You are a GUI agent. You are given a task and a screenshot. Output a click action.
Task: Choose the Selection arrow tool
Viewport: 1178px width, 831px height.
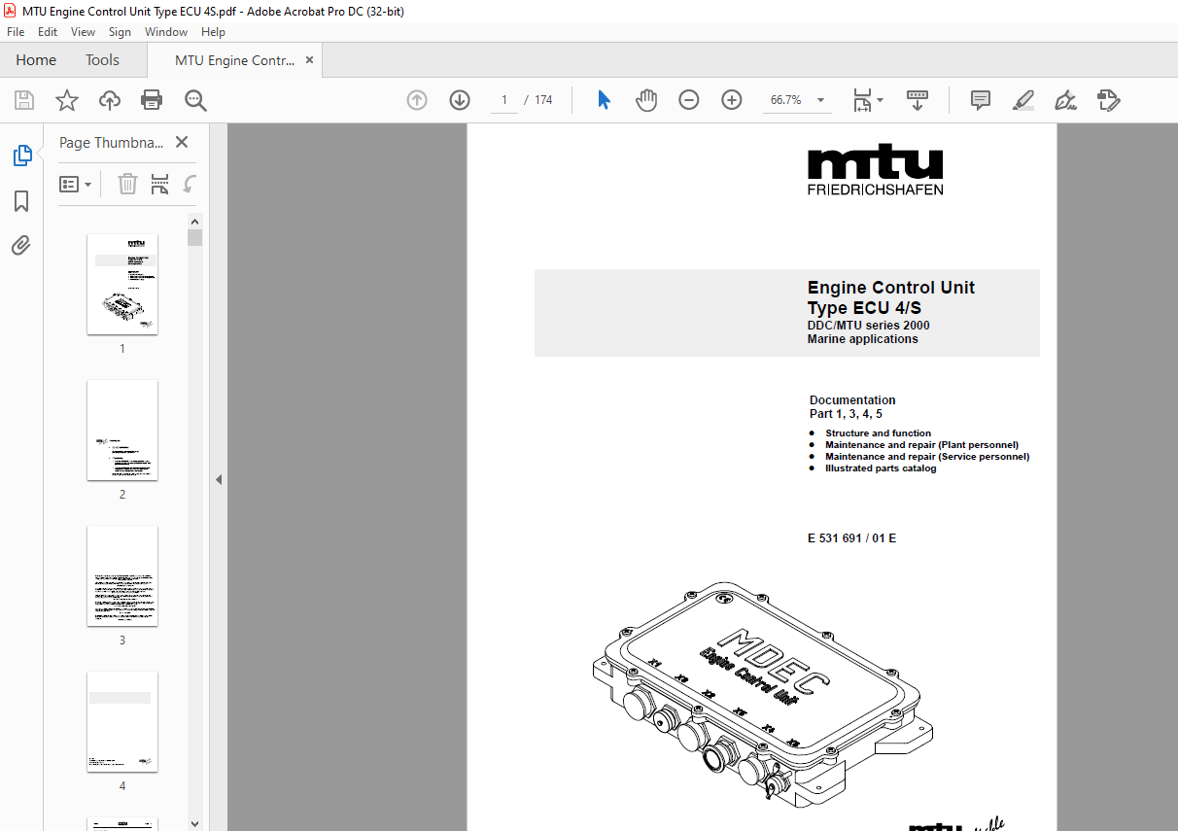(x=604, y=100)
